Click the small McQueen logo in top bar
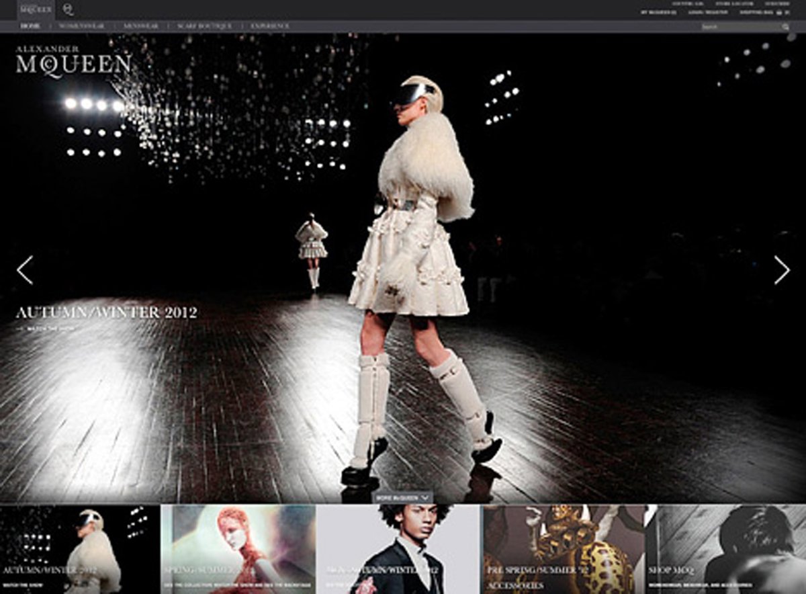Viewport: 806px width, 594px height. click(35, 9)
